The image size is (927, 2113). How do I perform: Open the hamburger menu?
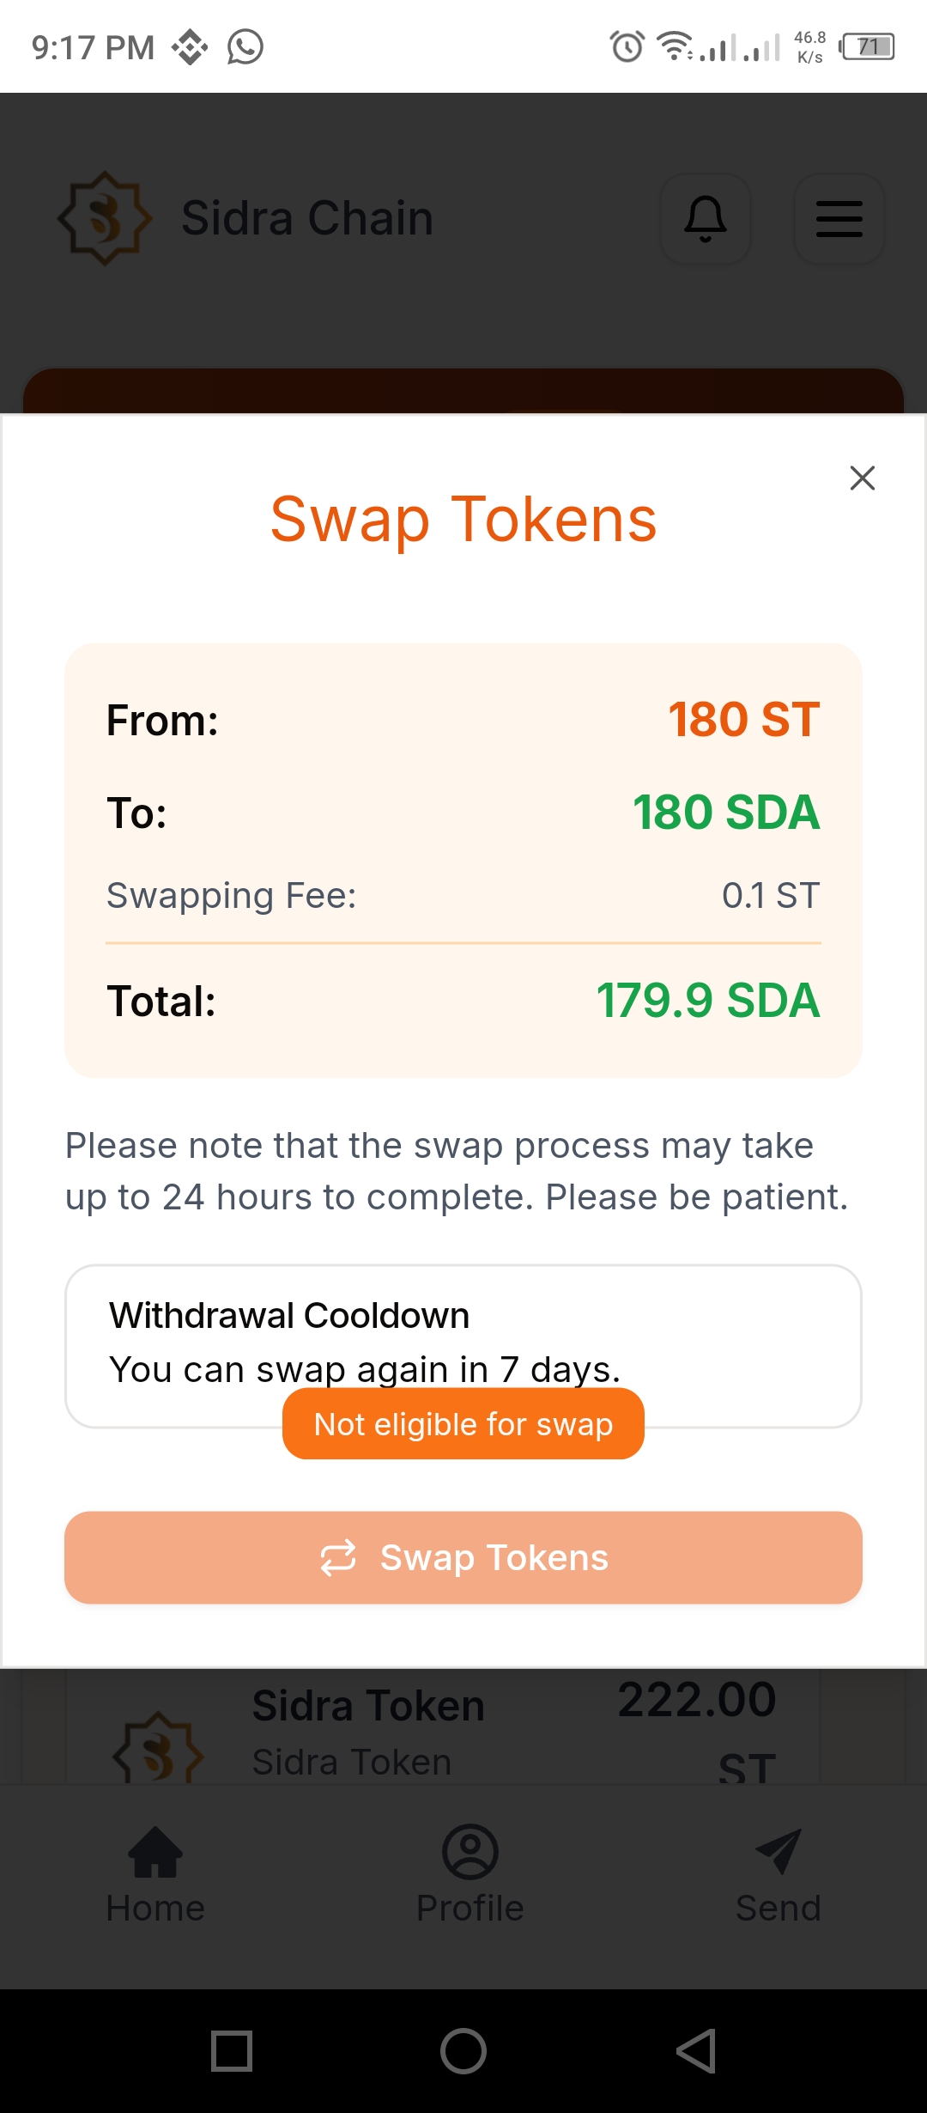(839, 218)
